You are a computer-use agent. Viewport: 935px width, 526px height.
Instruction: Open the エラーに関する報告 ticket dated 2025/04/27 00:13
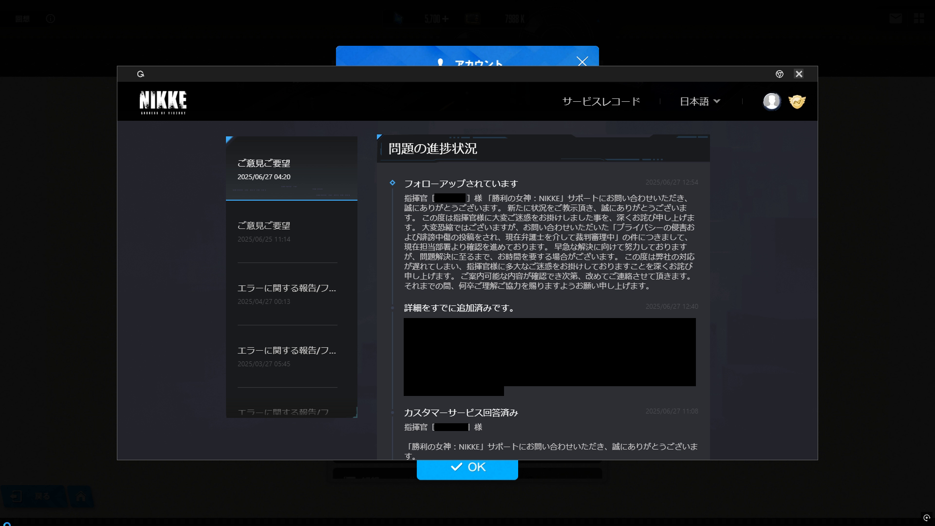(291, 294)
